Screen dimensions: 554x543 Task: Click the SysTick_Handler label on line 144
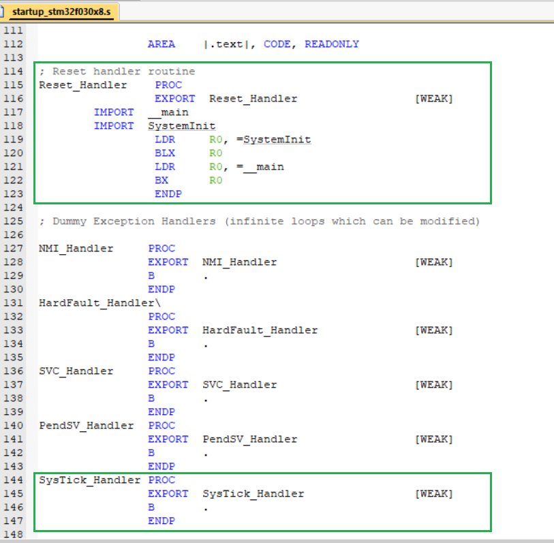point(90,480)
